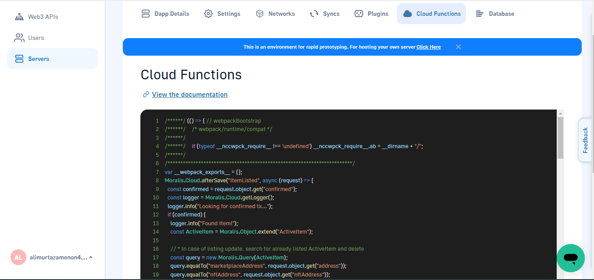Collapse the alimurtazamenon4 account chevron
This screenshot has width=594, height=280.
[x=91, y=257]
